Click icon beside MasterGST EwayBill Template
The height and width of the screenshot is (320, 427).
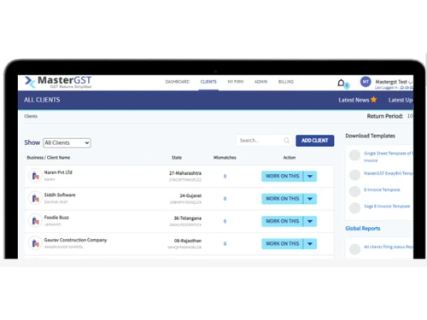(x=354, y=175)
